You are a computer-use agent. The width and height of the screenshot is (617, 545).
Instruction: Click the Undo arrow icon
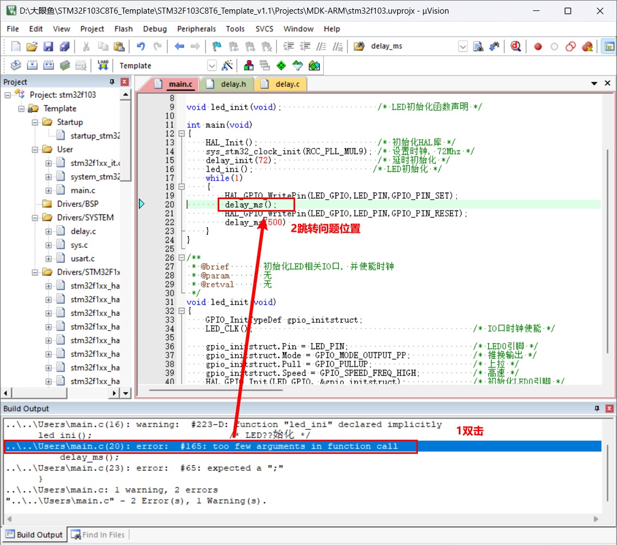point(141,46)
